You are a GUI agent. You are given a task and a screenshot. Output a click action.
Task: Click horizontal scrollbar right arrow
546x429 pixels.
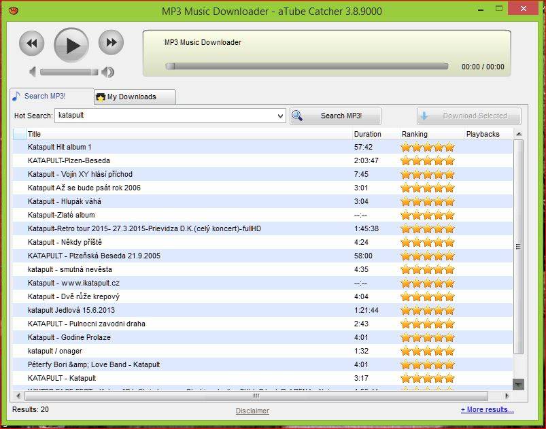[507, 396]
